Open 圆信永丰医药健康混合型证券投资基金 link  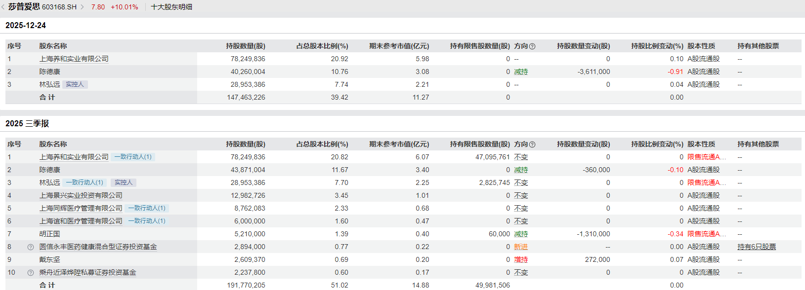click(x=98, y=247)
